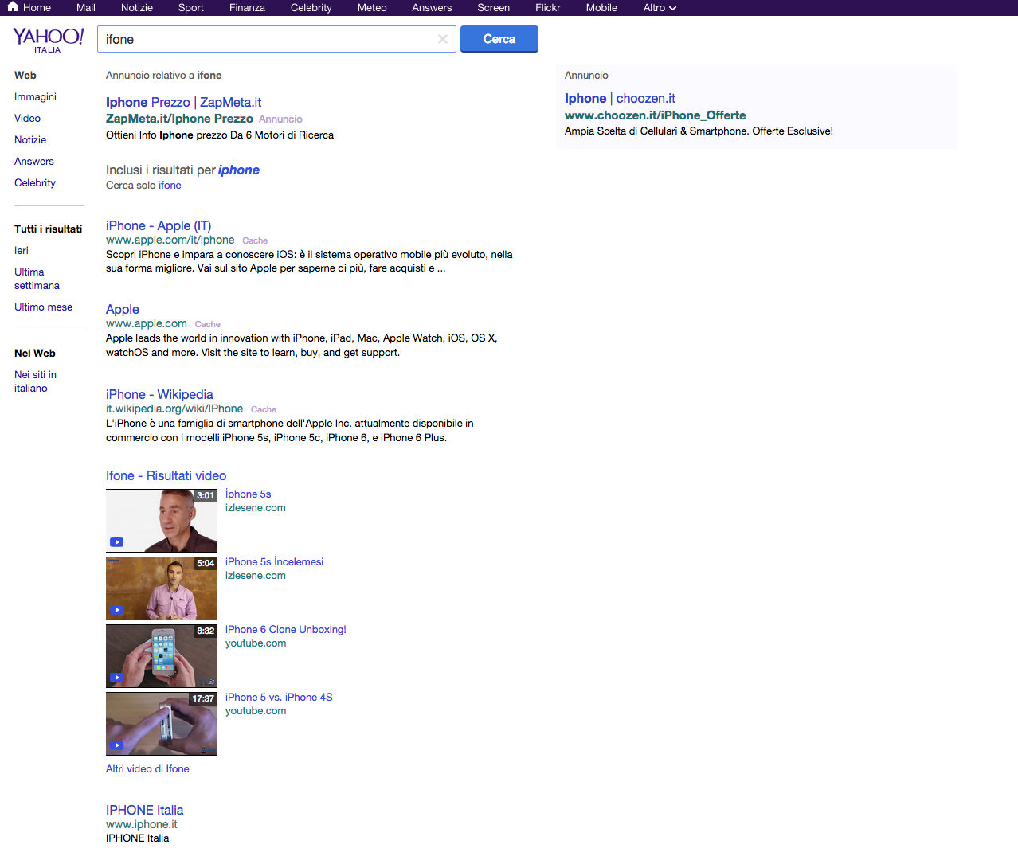
Task: Clear the search field with the X icon
Action: pos(443,39)
